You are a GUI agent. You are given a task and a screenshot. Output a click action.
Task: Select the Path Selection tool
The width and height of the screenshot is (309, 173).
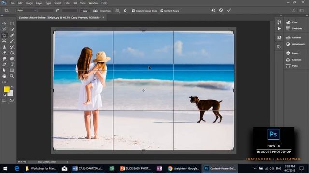[4, 70]
